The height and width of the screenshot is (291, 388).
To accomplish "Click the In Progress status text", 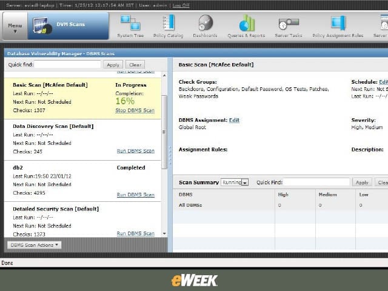I will pos(131,85).
